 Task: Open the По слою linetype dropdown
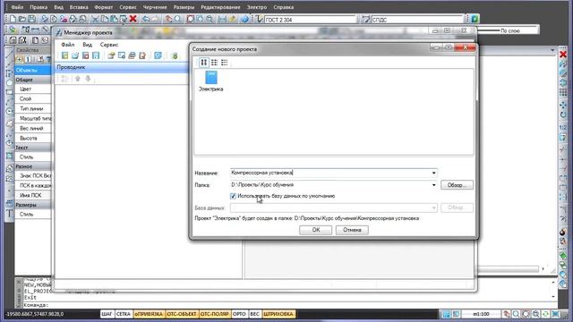click(508, 30)
